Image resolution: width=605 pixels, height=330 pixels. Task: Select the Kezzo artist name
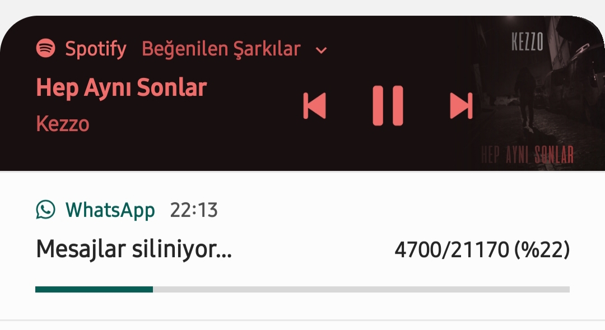[x=63, y=124]
